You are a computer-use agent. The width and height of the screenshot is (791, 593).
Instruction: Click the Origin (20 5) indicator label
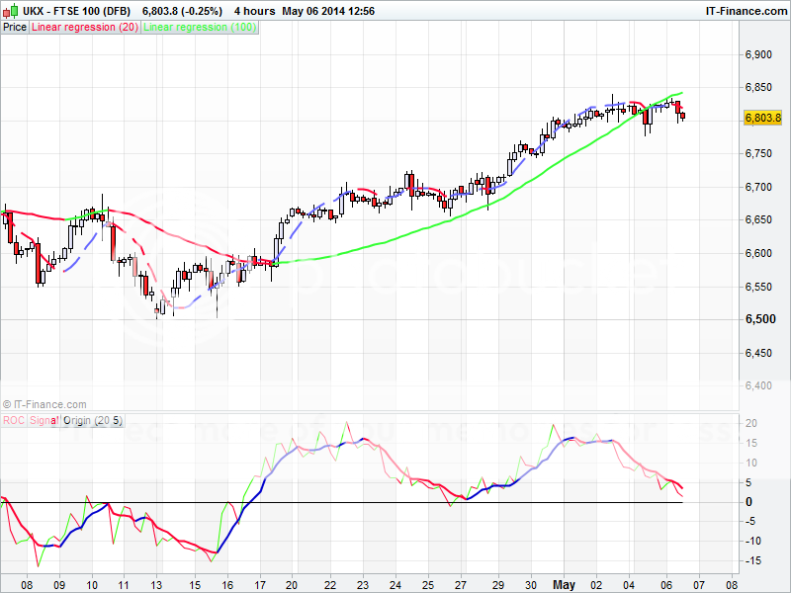[x=92, y=420]
